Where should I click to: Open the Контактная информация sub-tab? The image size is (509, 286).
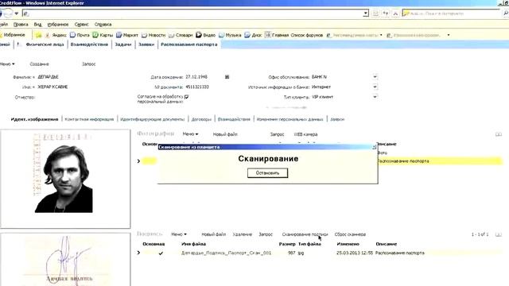pos(89,119)
